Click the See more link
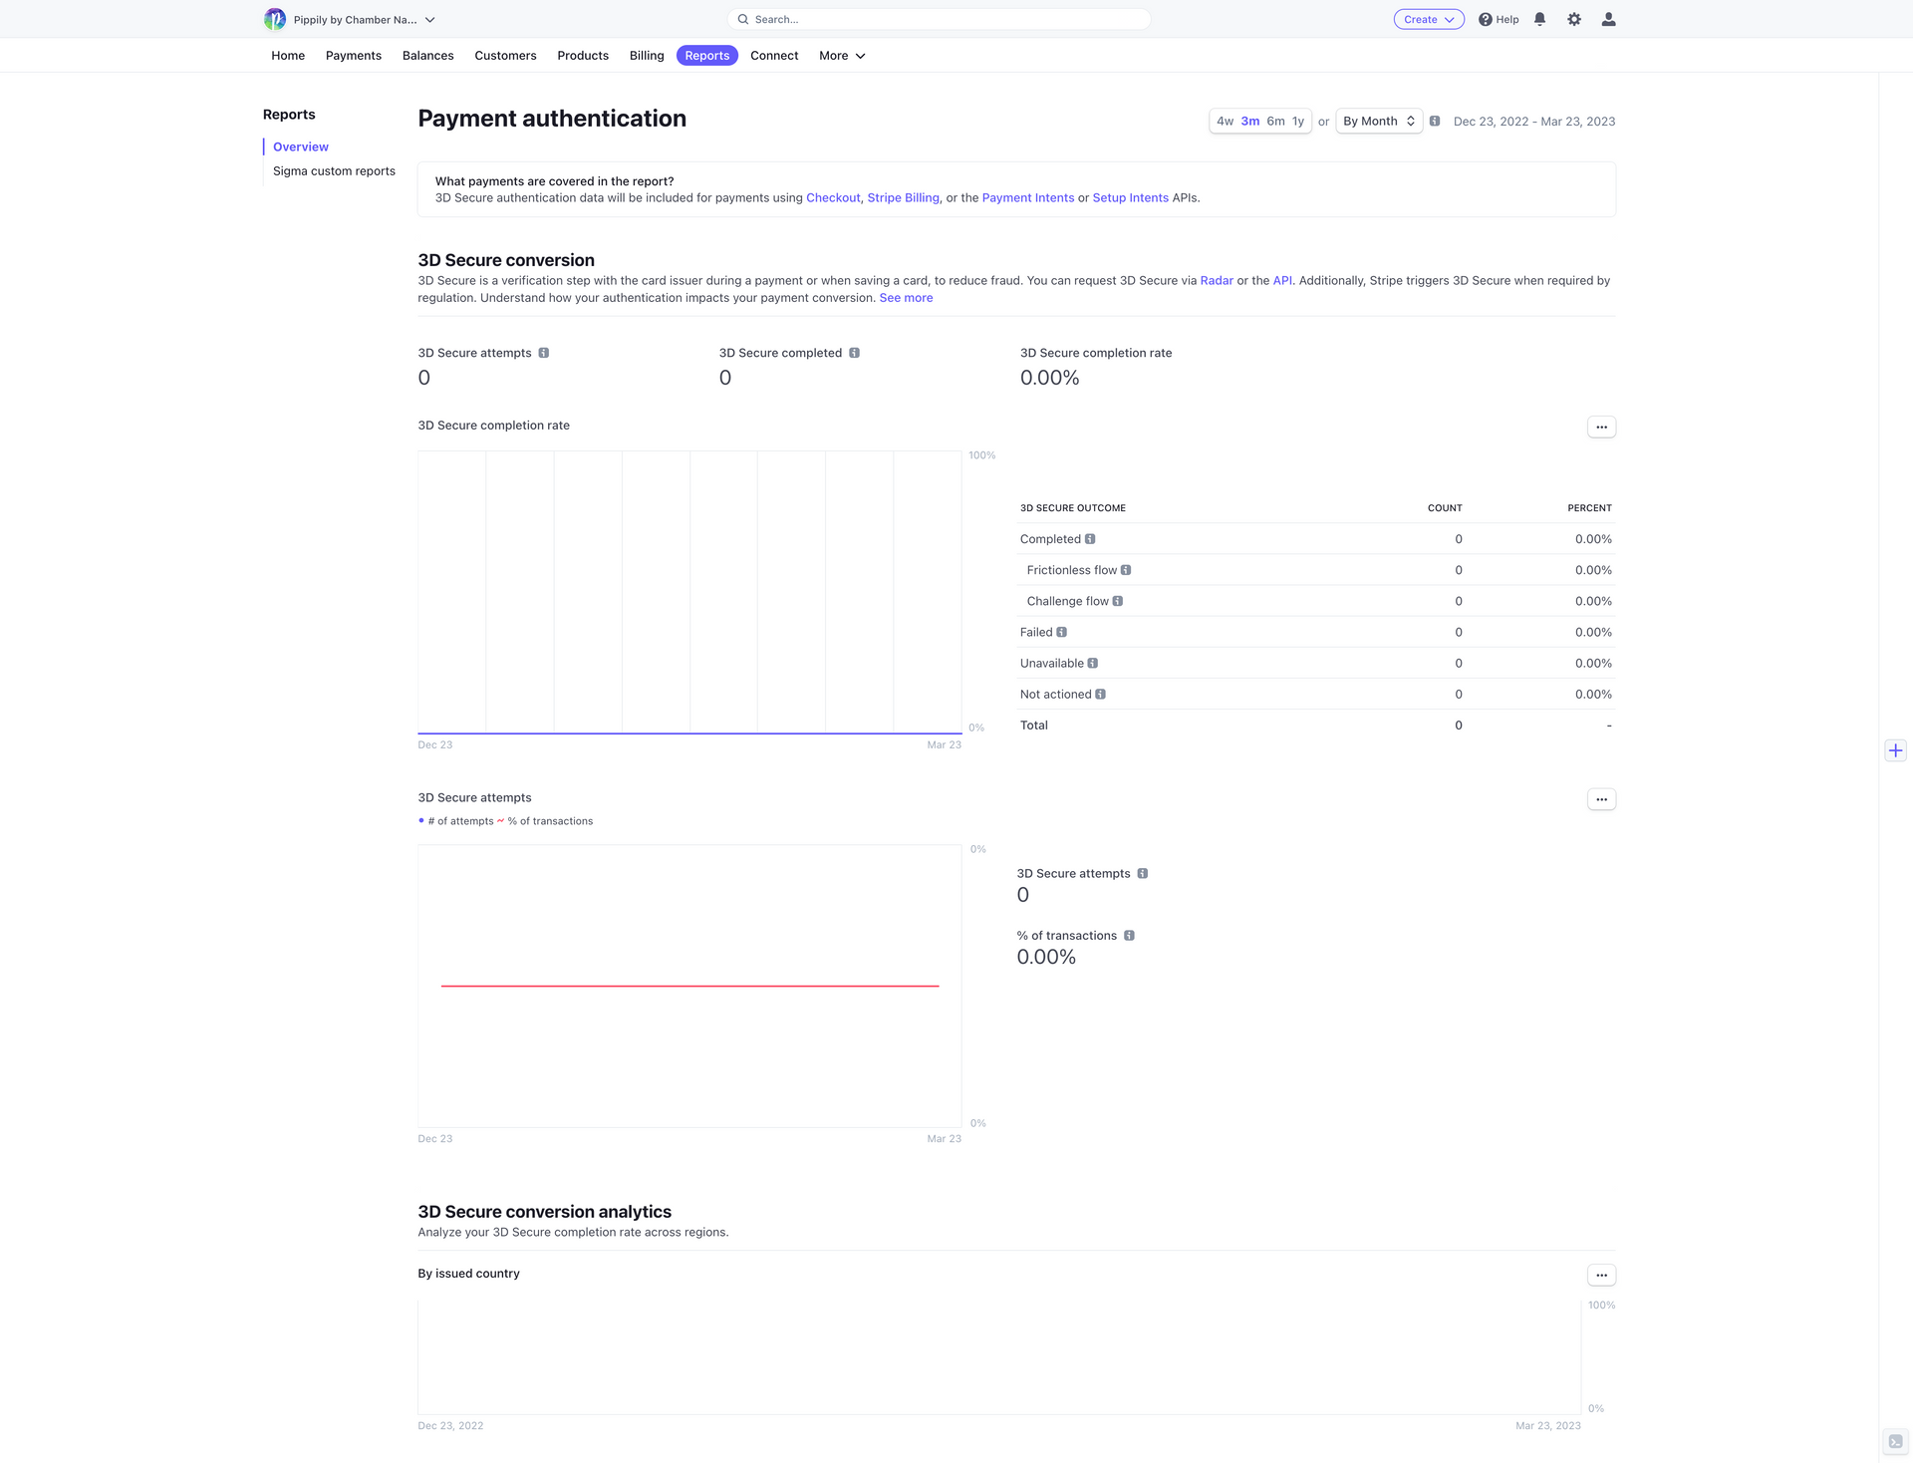The height and width of the screenshot is (1463, 1913). (906, 298)
